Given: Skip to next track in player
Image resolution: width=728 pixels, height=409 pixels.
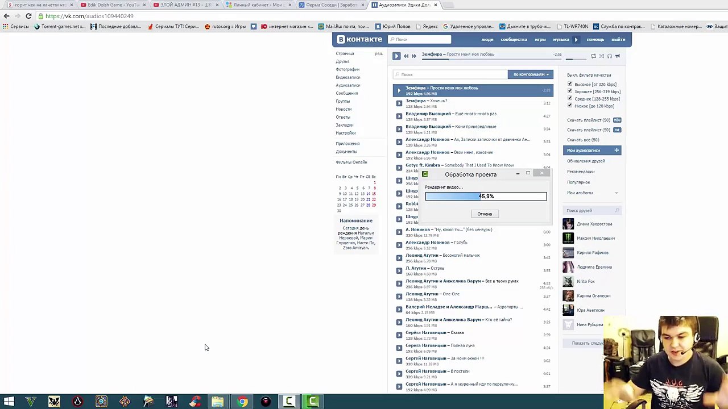Looking at the screenshot, I should coord(413,56).
